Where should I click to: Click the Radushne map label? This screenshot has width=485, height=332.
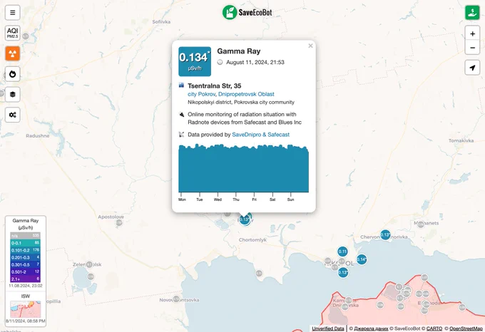37,135
